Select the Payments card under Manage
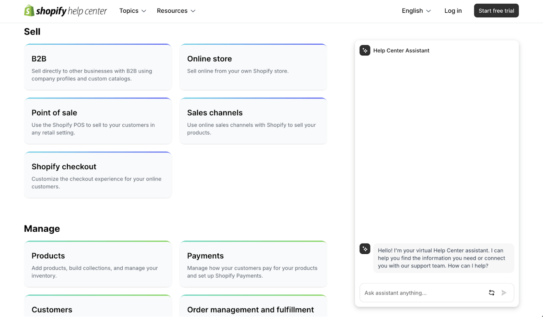543x317 pixels. click(x=253, y=264)
